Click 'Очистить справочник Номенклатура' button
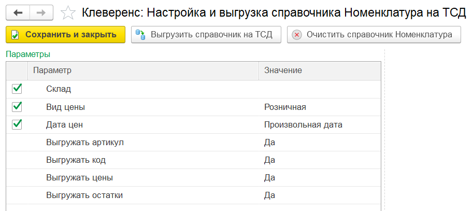 pyautogui.click(x=374, y=35)
